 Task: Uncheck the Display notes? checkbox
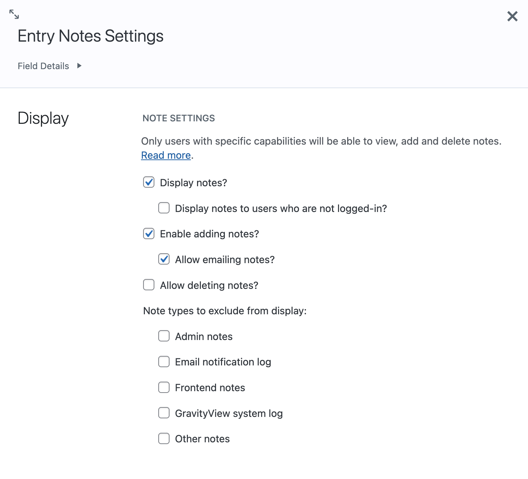click(x=149, y=182)
